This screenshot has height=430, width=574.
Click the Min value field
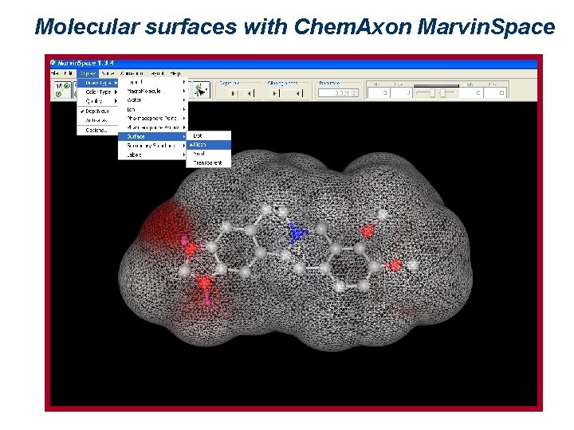pyautogui.click(x=379, y=93)
